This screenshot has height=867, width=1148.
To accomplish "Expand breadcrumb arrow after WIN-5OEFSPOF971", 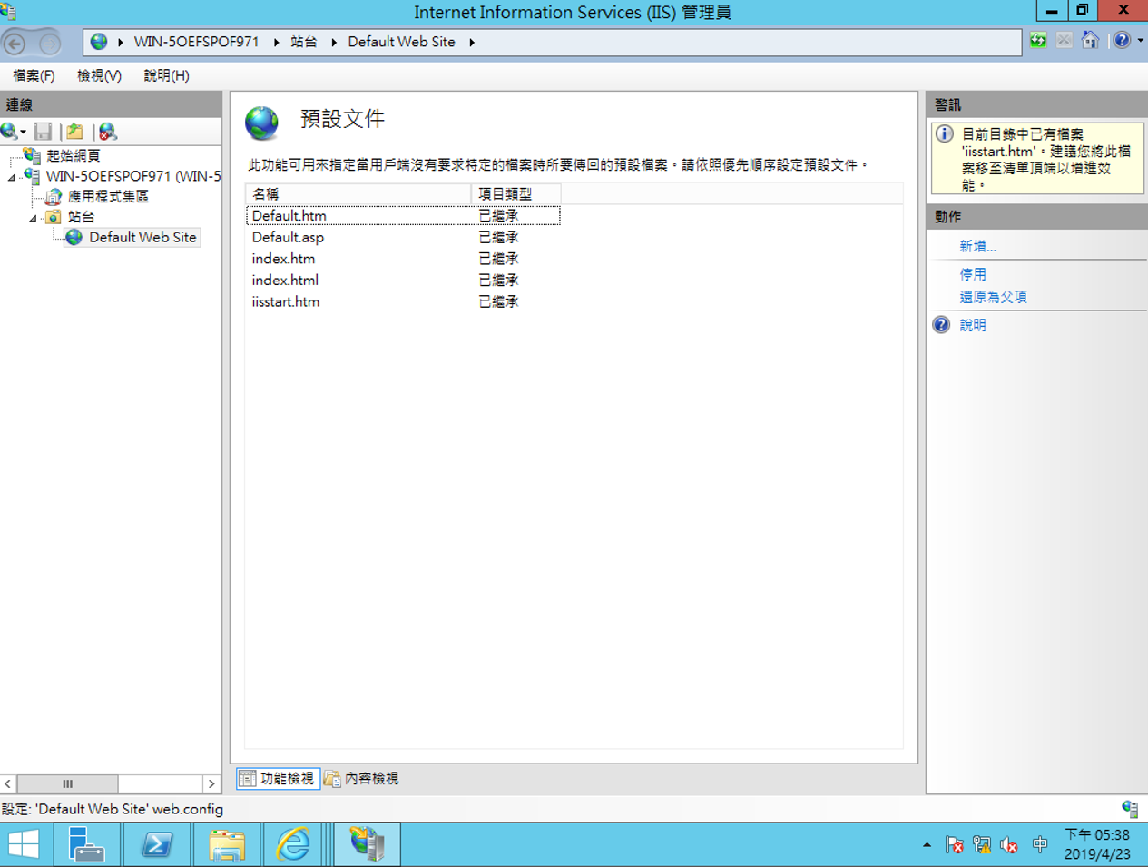I will tap(276, 42).
